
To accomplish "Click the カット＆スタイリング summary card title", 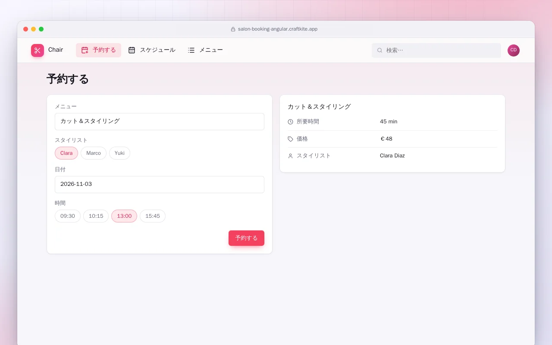I will (x=319, y=107).
